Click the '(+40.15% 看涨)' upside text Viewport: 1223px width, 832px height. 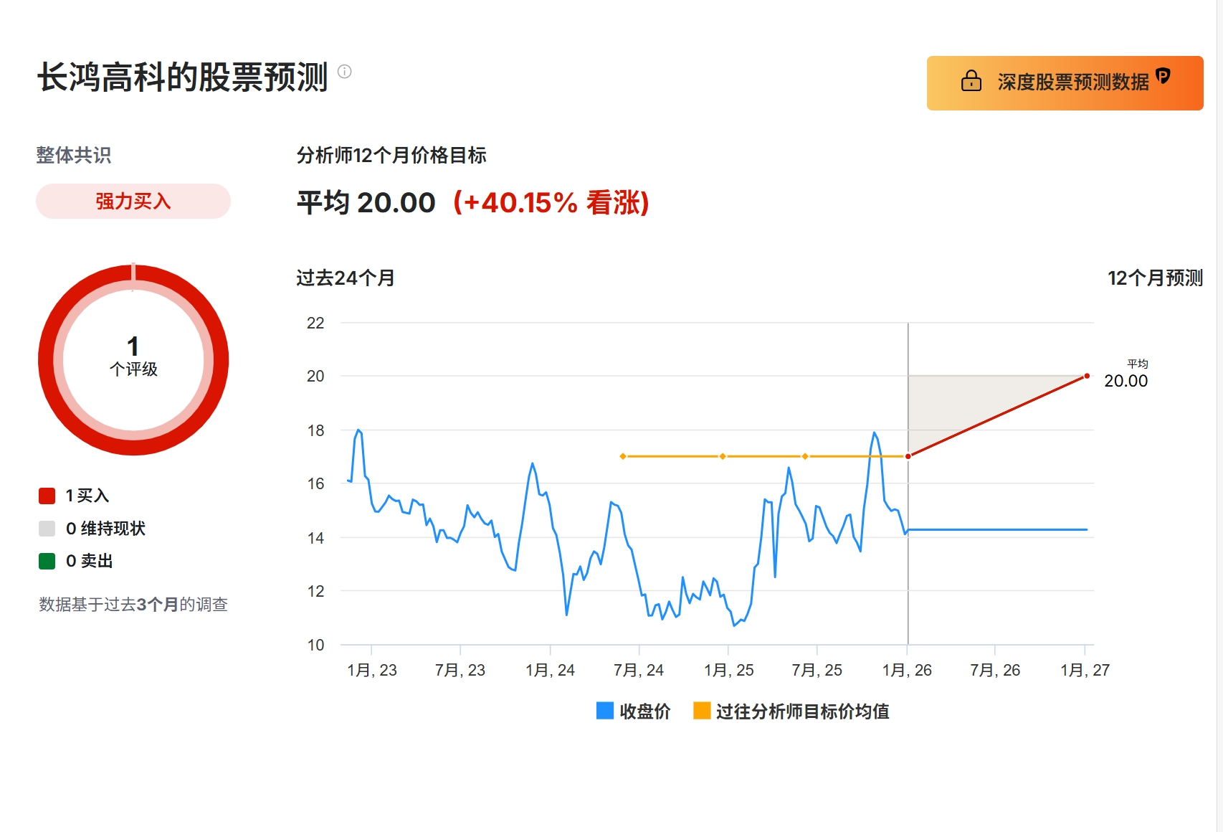point(551,203)
